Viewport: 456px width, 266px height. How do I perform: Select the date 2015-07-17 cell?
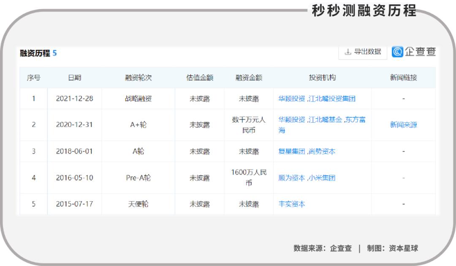click(x=74, y=204)
